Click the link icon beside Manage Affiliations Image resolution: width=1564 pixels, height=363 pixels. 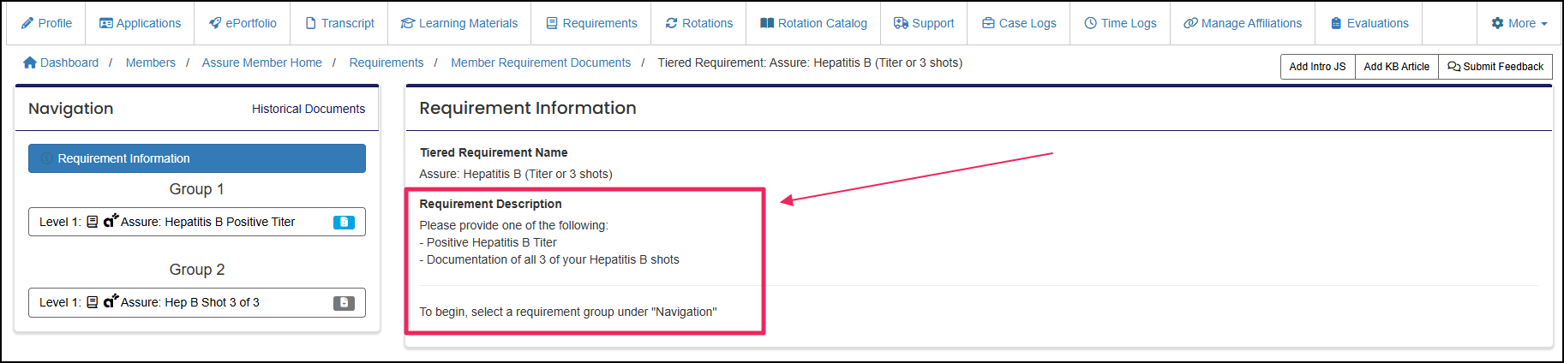1190,23
